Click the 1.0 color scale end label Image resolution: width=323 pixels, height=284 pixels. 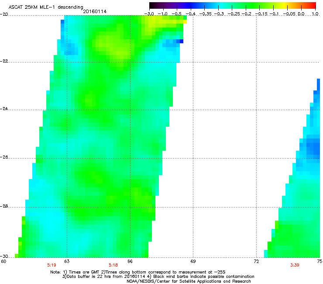click(x=315, y=14)
